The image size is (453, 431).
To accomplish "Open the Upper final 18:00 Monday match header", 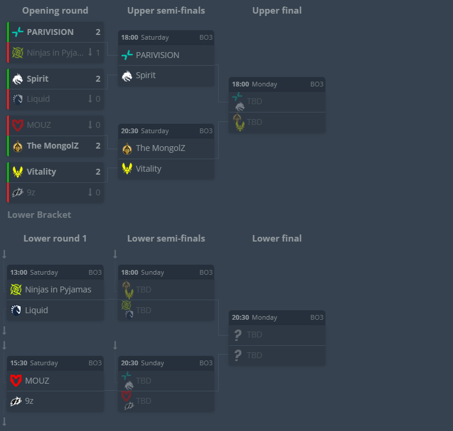I will coord(277,84).
